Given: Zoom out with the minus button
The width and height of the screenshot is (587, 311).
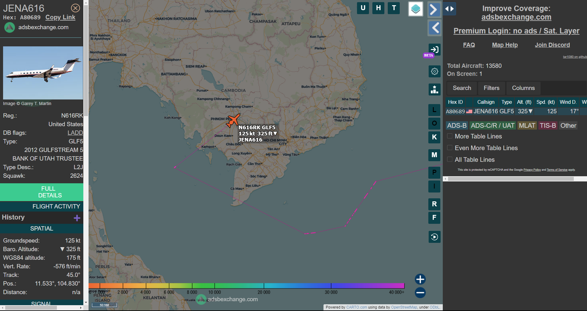Looking at the screenshot, I should [x=420, y=293].
